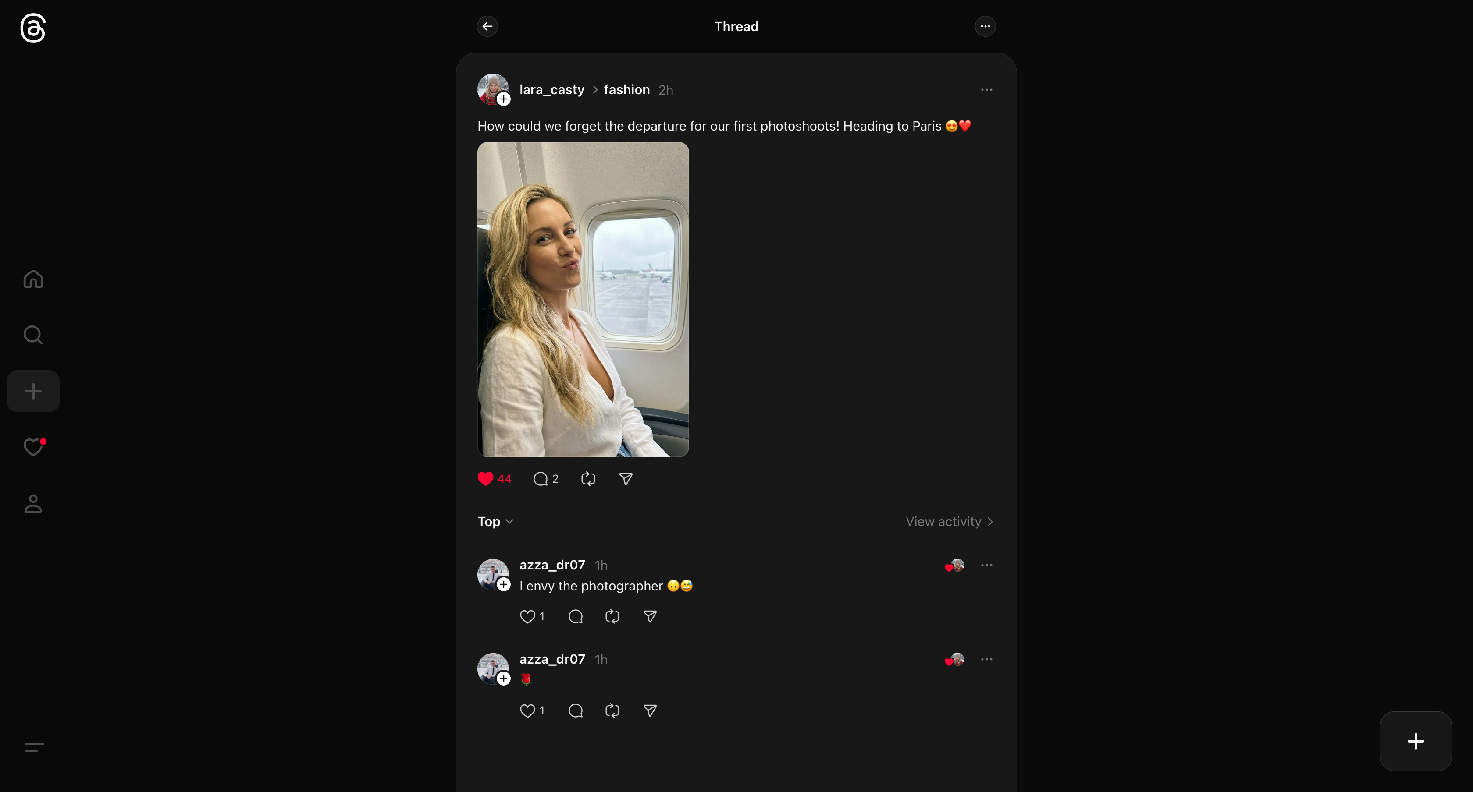Click the Threads logo

[33, 28]
